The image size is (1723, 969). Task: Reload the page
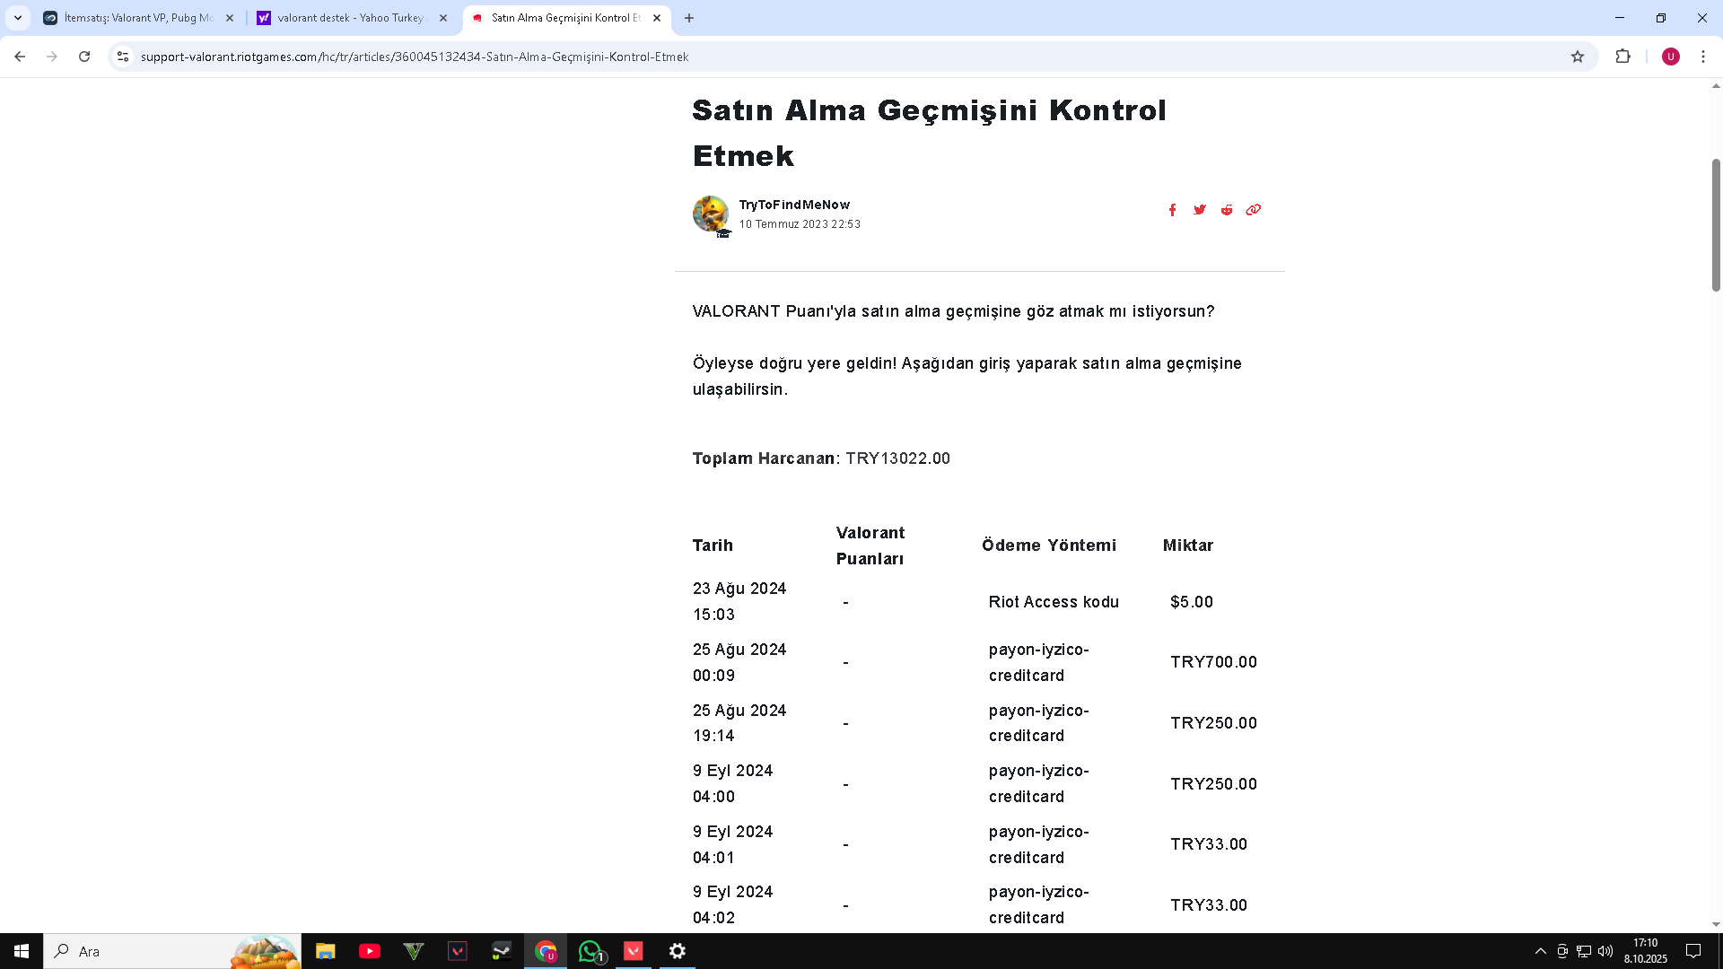pyautogui.click(x=84, y=57)
